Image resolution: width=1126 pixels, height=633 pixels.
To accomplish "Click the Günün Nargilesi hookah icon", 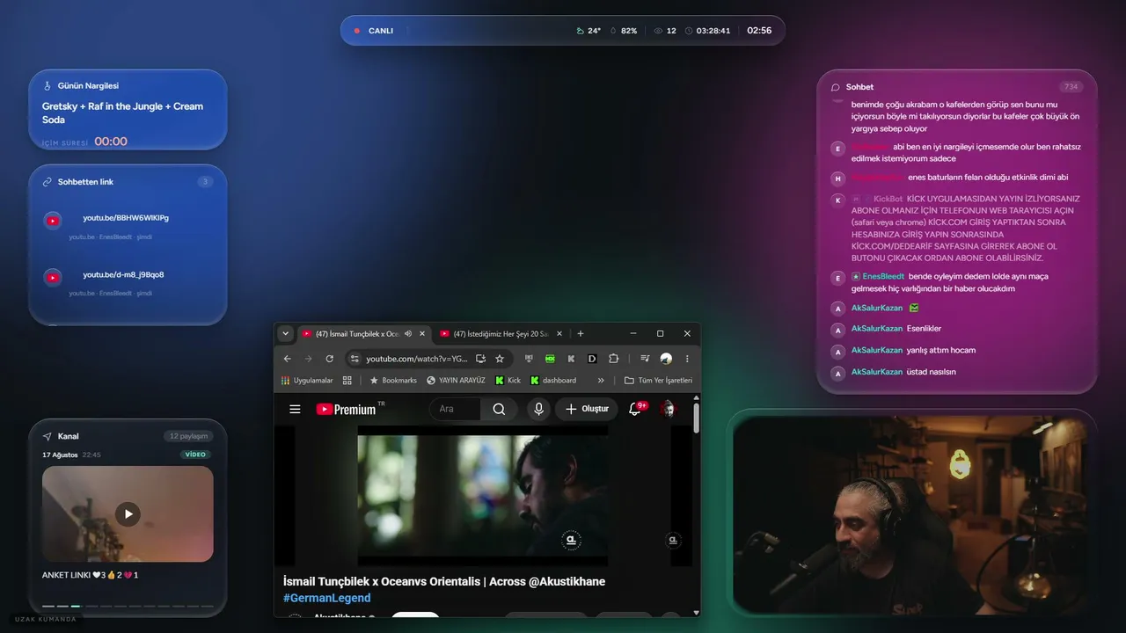I will point(48,86).
